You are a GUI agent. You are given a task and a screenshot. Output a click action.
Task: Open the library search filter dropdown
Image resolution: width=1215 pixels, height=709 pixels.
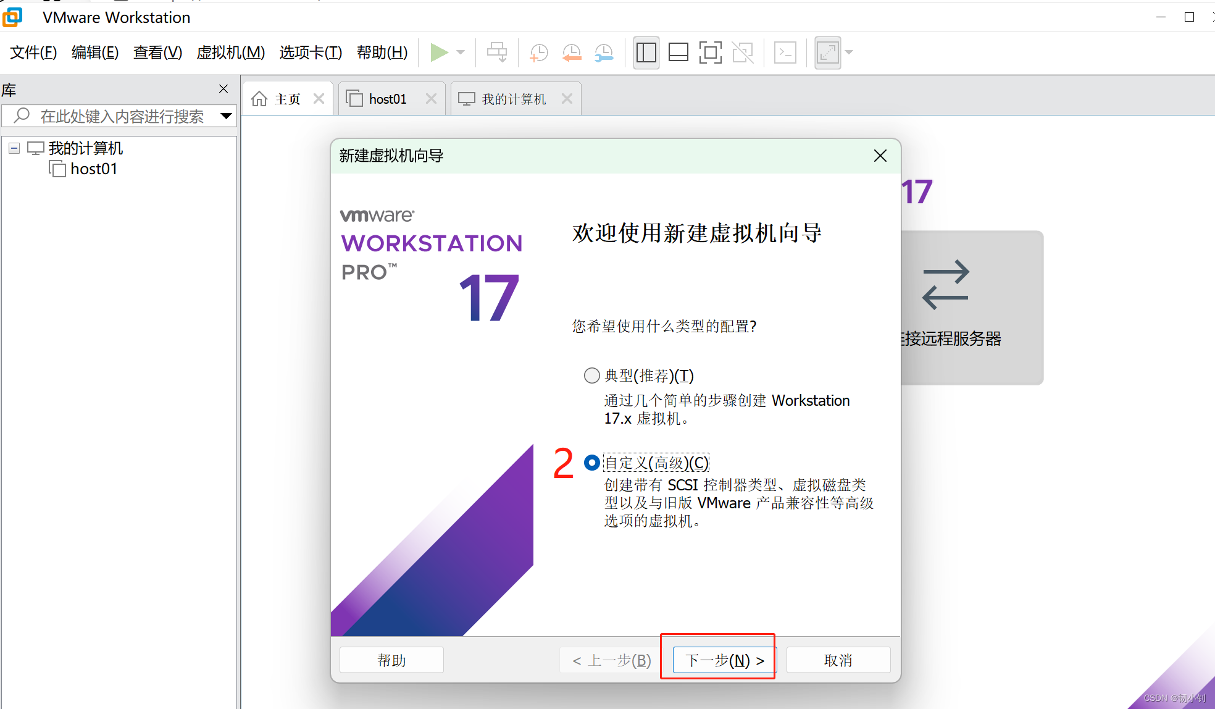pos(226,116)
